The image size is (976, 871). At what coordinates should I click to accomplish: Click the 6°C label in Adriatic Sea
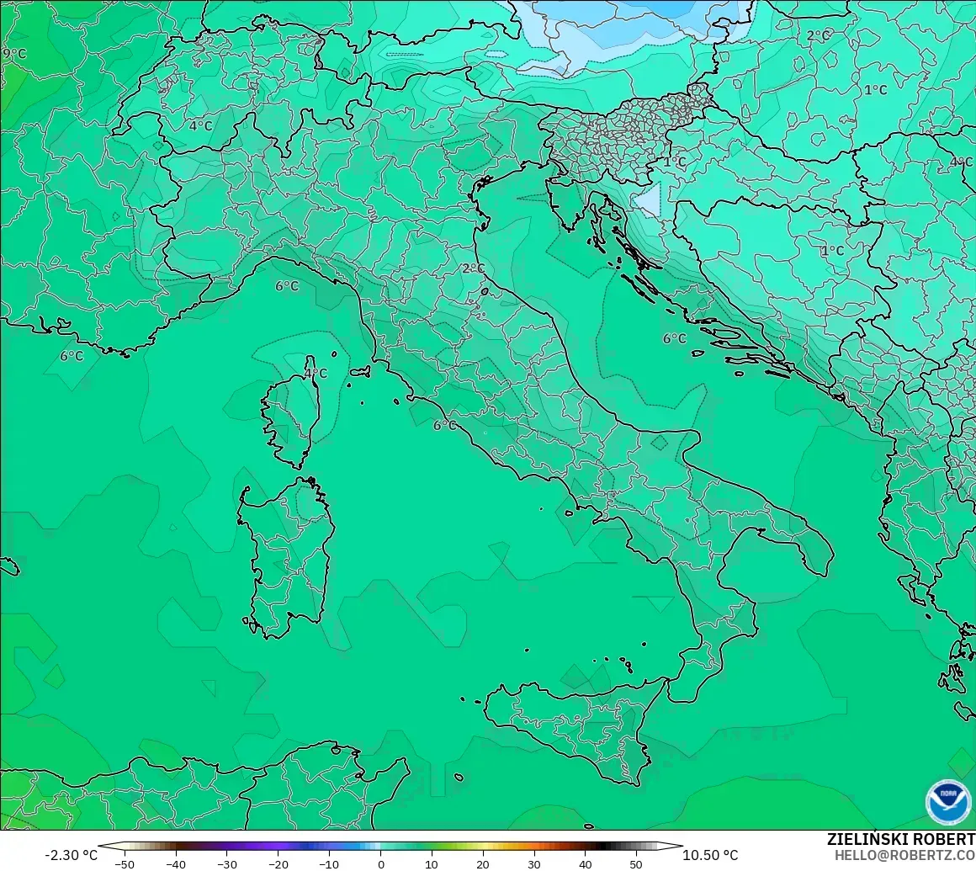pyautogui.click(x=675, y=338)
